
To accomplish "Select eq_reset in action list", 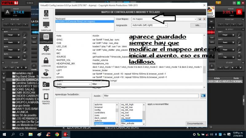I will tap(132, 118).
